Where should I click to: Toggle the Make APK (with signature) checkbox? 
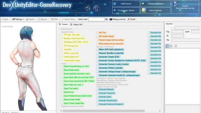pyautogui.click(x=97, y=49)
